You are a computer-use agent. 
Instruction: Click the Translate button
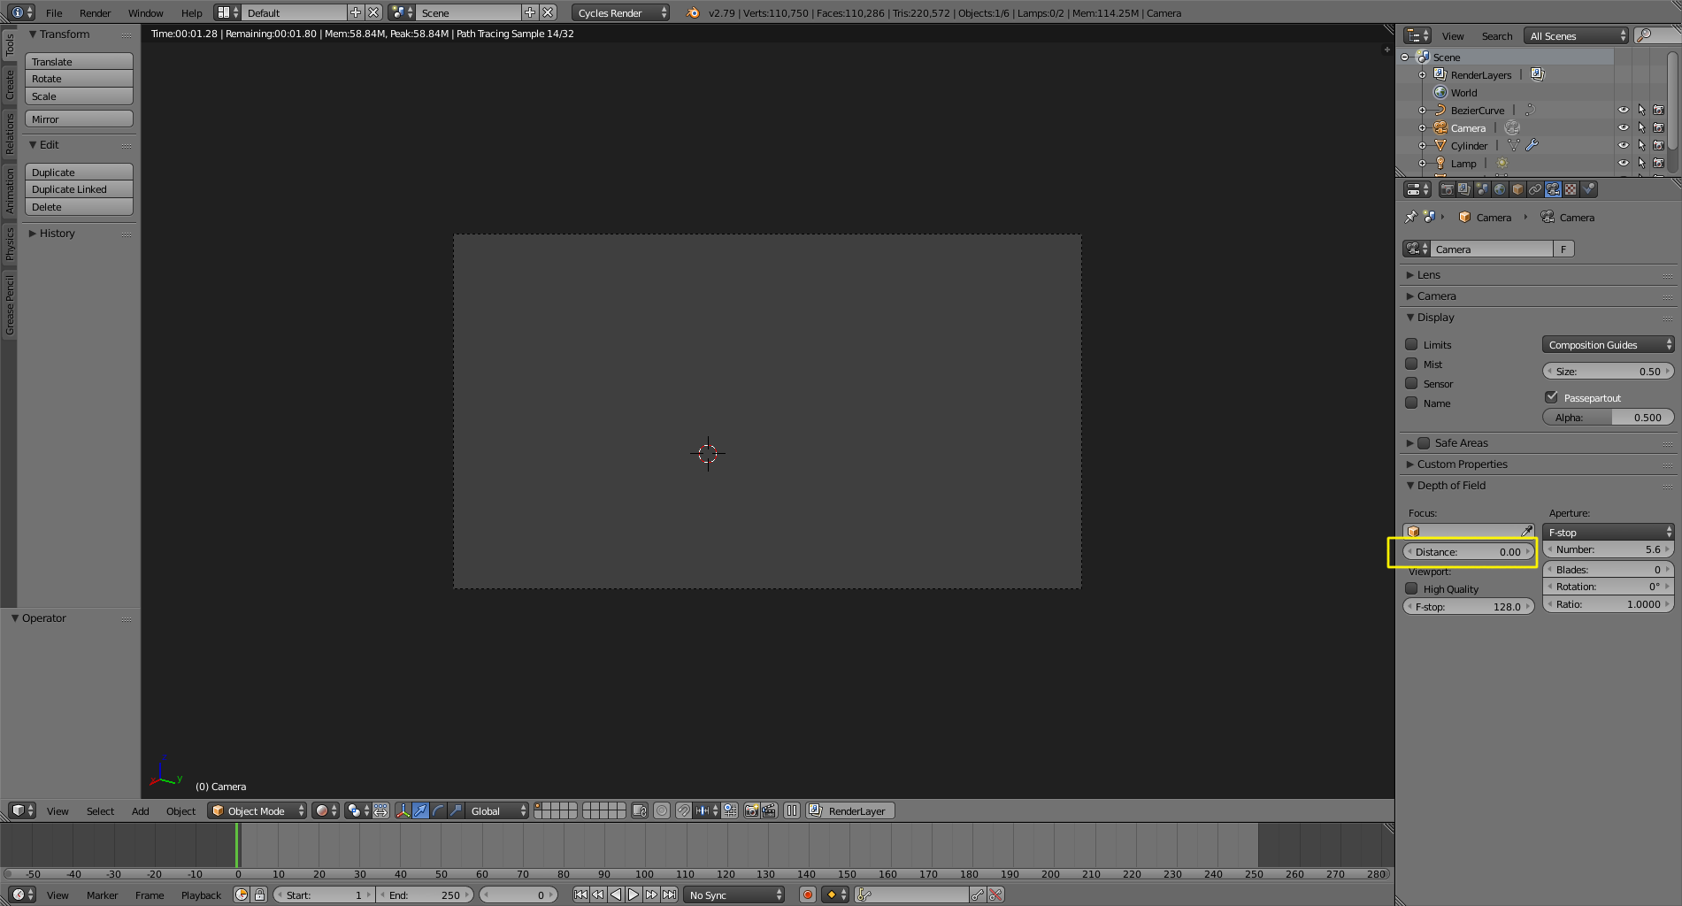click(79, 61)
